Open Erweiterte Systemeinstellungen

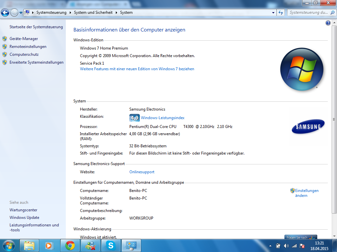(37, 62)
